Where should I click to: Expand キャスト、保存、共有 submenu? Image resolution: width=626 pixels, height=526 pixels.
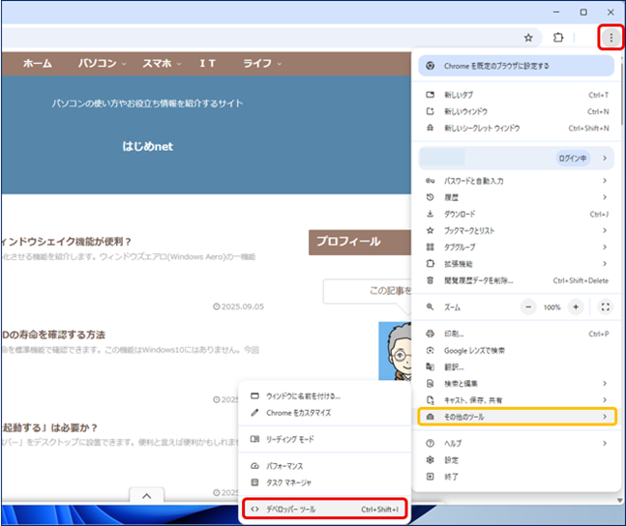(516, 400)
